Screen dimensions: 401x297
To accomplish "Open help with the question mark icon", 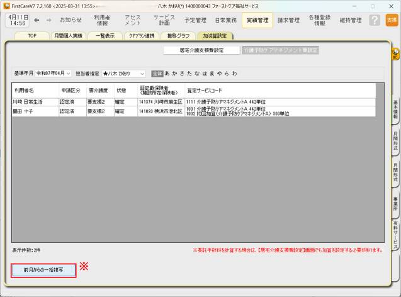I will tap(375, 20).
